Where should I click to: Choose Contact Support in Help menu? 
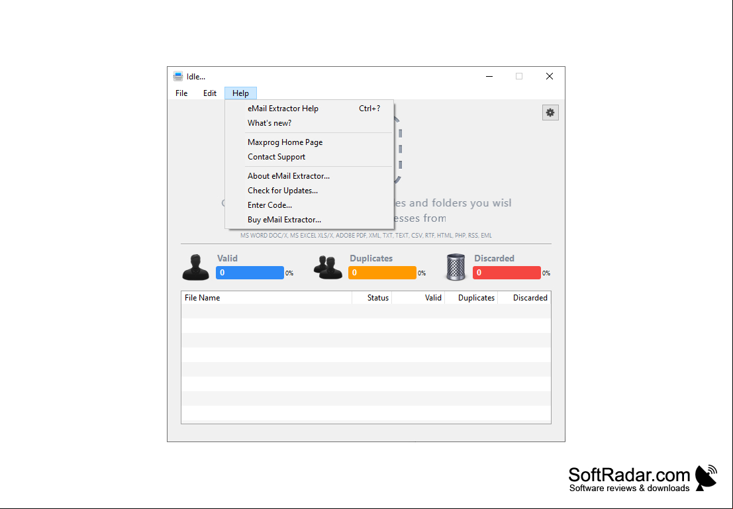[309, 157]
